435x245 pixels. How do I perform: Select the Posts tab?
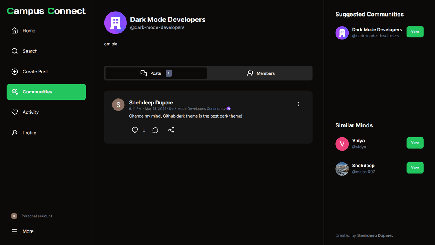(x=156, y=73)
